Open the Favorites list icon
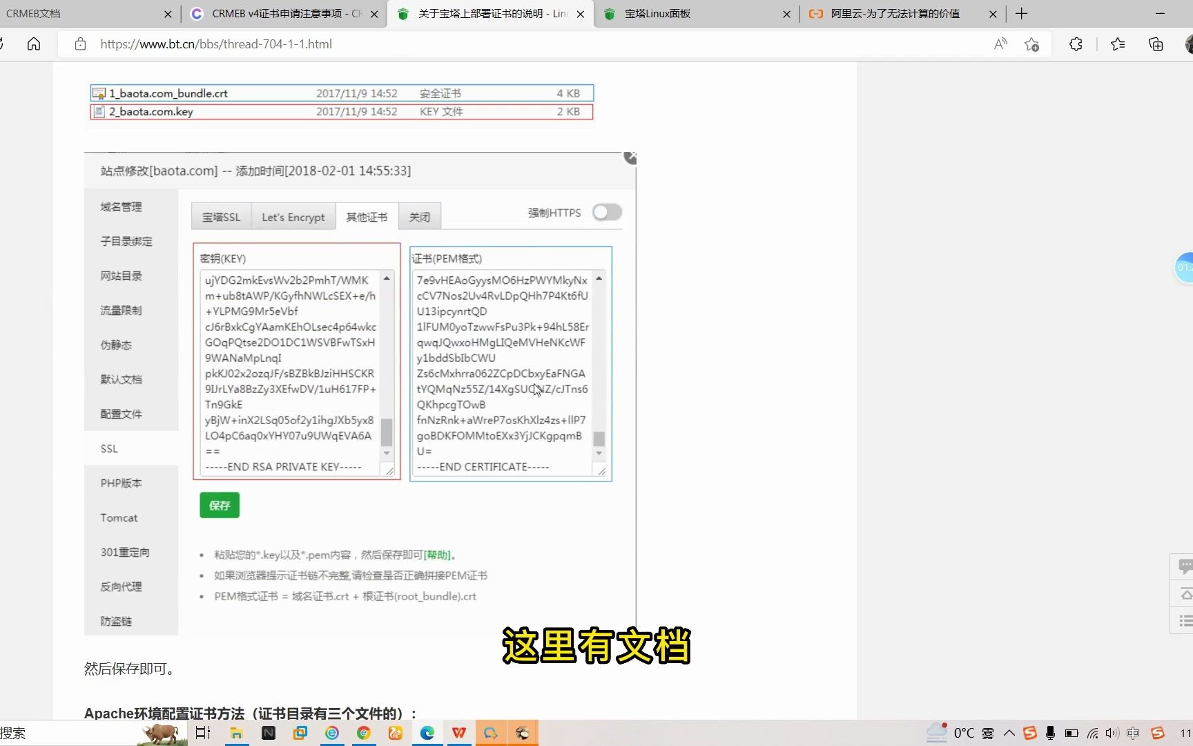Viewport: 1193px width, 746px height. 1118,44
